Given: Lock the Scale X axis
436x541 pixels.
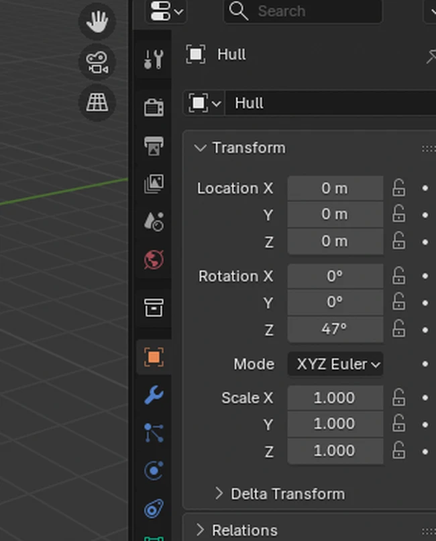Looking at the screenshot, I should point(399,397).
